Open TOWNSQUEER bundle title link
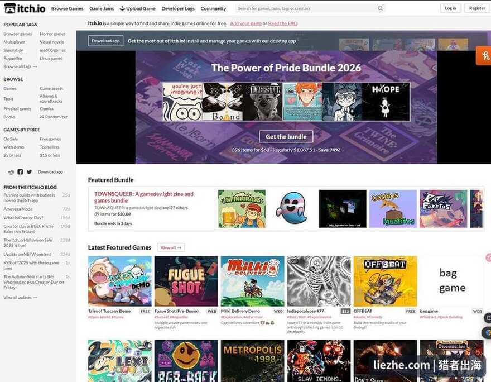 point(144,197)
